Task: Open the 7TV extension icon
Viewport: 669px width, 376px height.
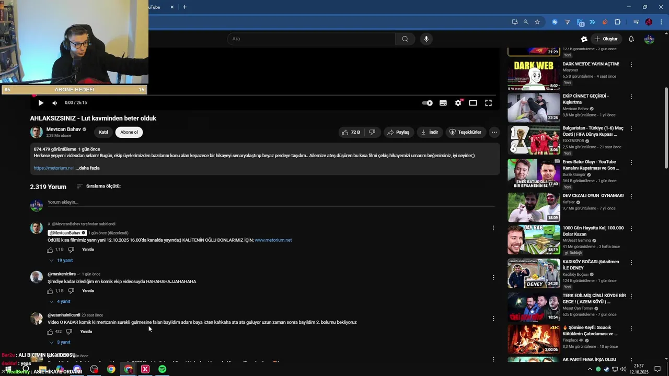Action: pyautogui.click(x=592, y=22)
